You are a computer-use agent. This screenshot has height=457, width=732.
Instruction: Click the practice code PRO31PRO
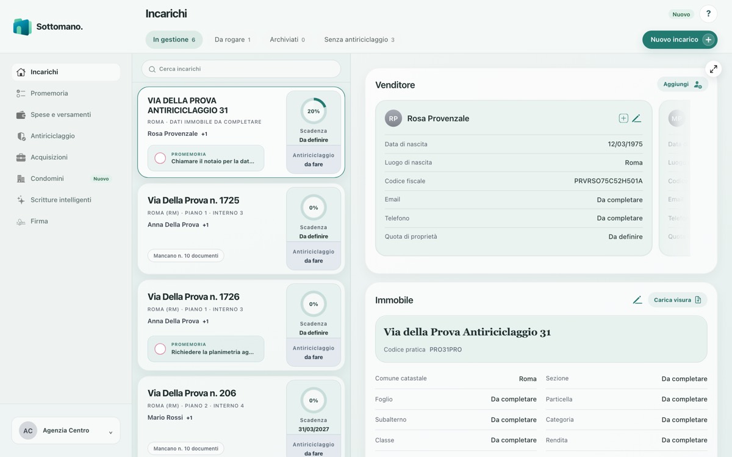pyautogui.click(x=446, y=350)
